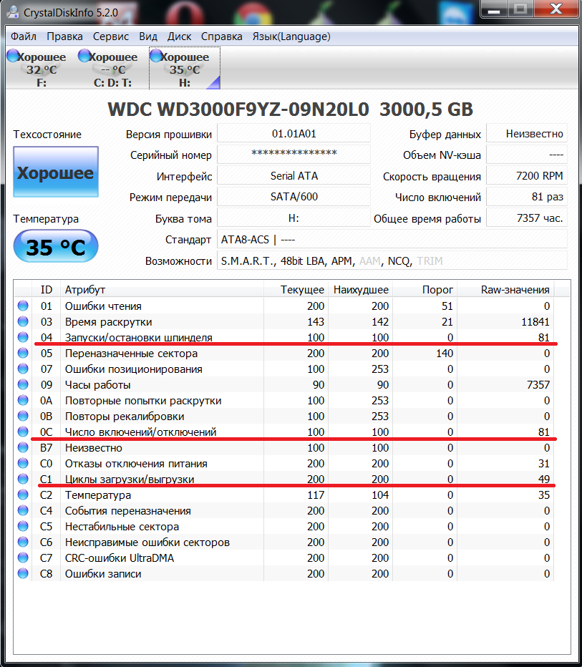The width and height of the screenshot is (582, 667).
Task: Click raw value 49 for Циклы загрузки/выгрузки
Action: (544, 479)
